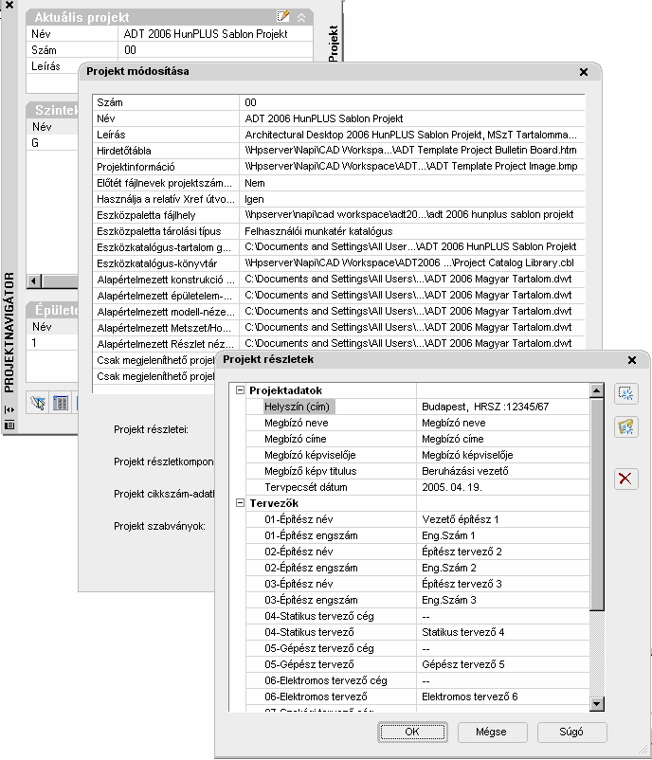Click the OK button
The image size is (652, 760).
tap(412, 732)
